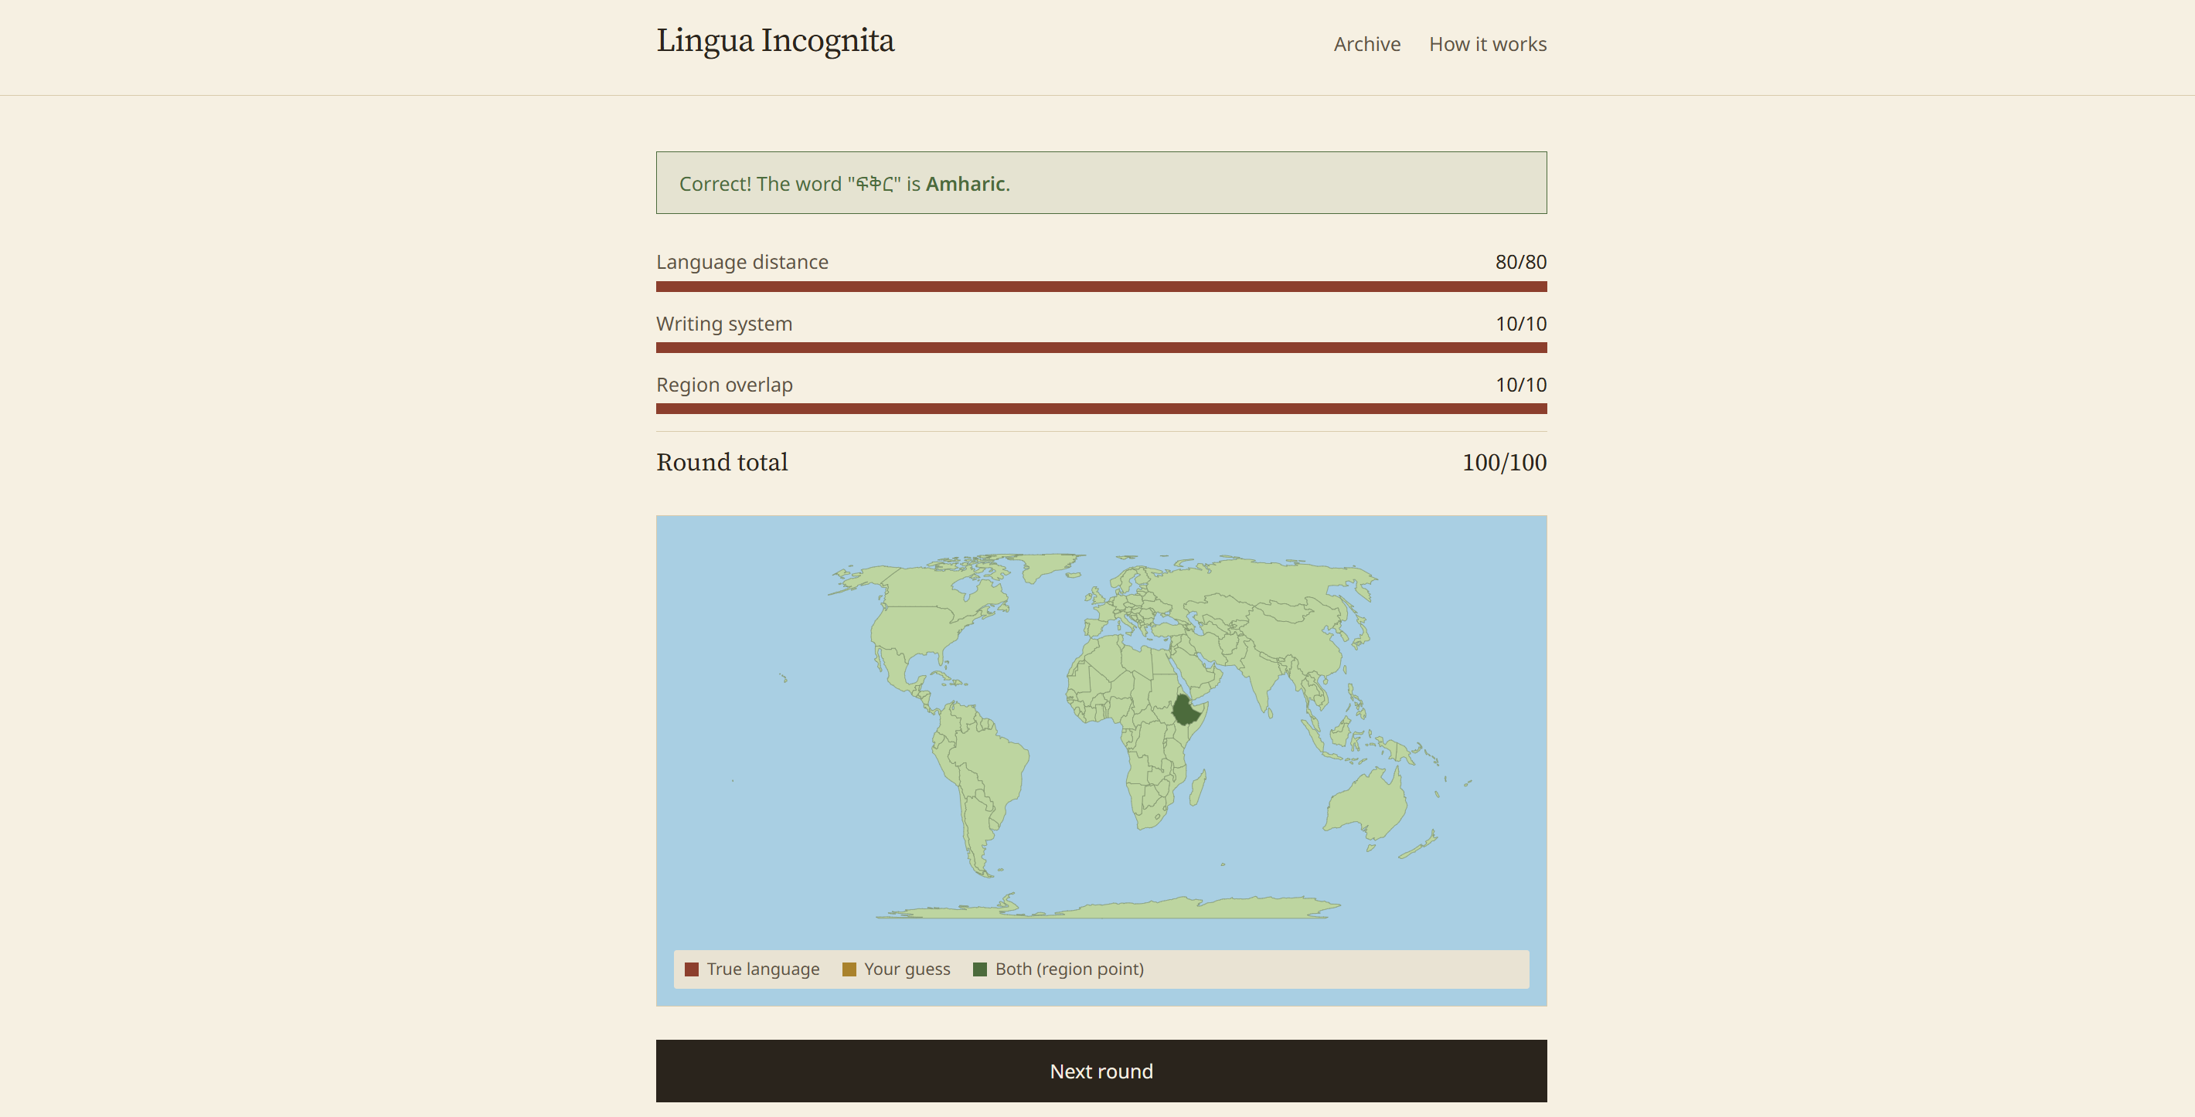
Task: Click the Region overlap progress bar
Action: tap(1101, 409)
